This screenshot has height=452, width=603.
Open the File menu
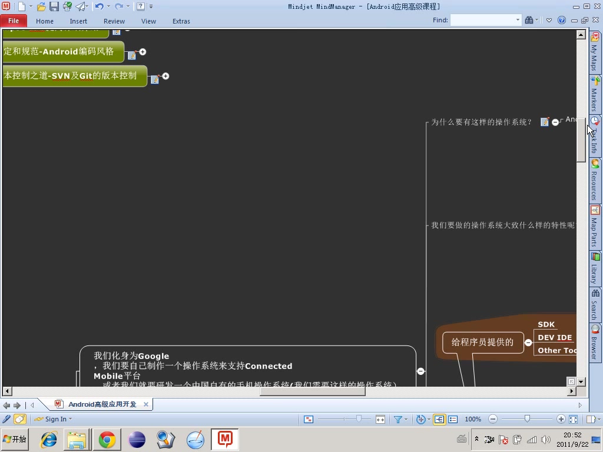pyautogui.click(x=13, y=20)
